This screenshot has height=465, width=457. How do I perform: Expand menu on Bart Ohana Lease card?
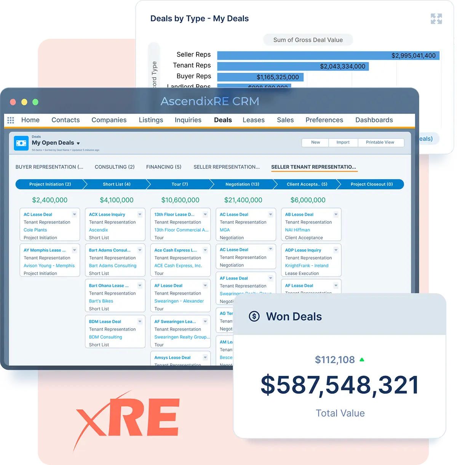coord(140,285)
